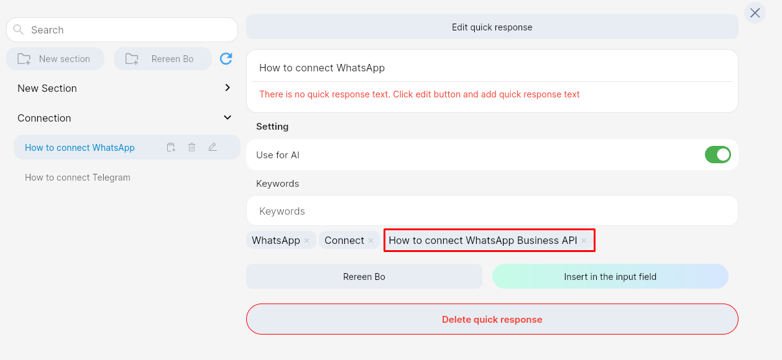
Task: Click the magnifier icon in the search box
Action: 19,30
